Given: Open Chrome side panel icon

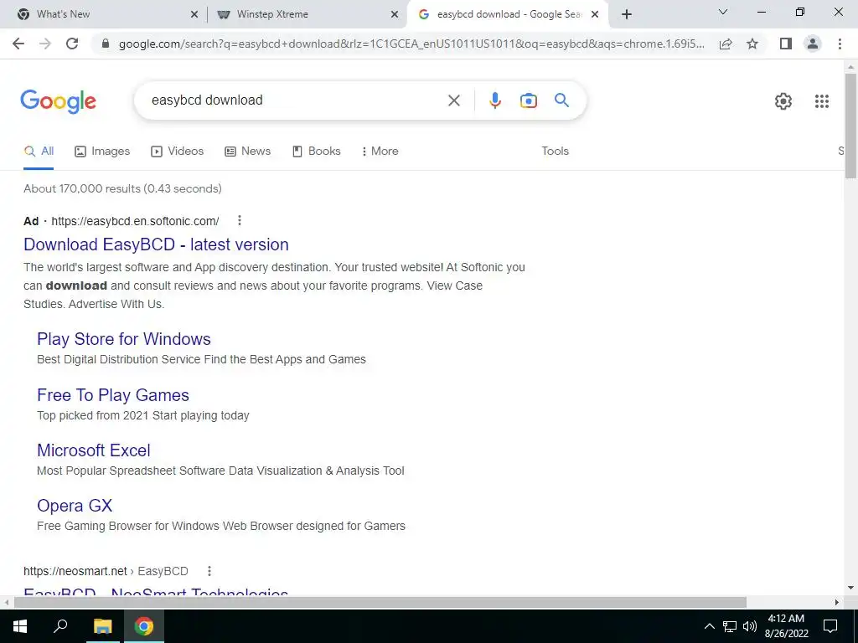Looking at the screenshot, I should [786, 44].
